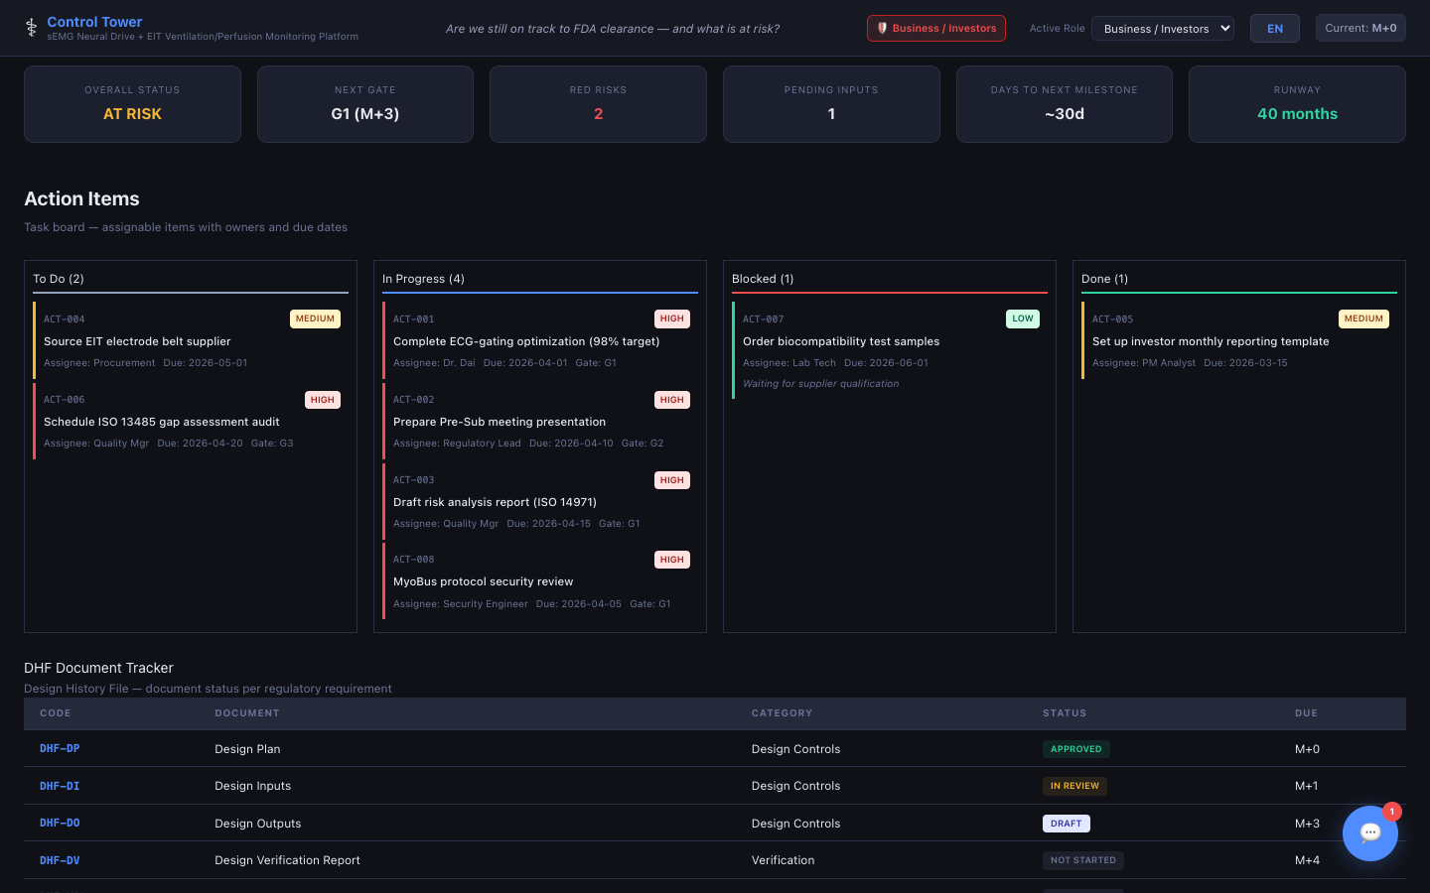Open ACT-008 MyoBus protocol security review
Image resolution: width=1430 pixels, height=893 pixels.
(539, 581)
